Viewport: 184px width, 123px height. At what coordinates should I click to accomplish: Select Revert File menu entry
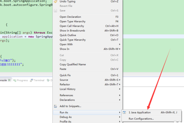pyautogui.click(x=88, y=6)
